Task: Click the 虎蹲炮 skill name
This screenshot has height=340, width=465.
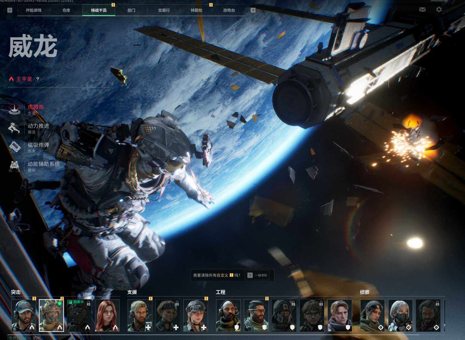Action: 36,107
